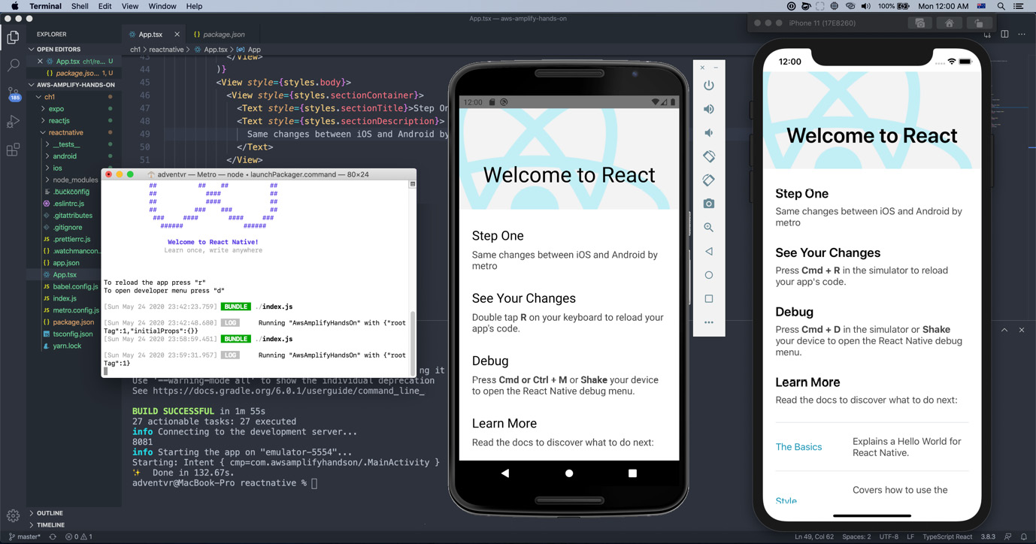Close the App.tsx editor tab

177,35
